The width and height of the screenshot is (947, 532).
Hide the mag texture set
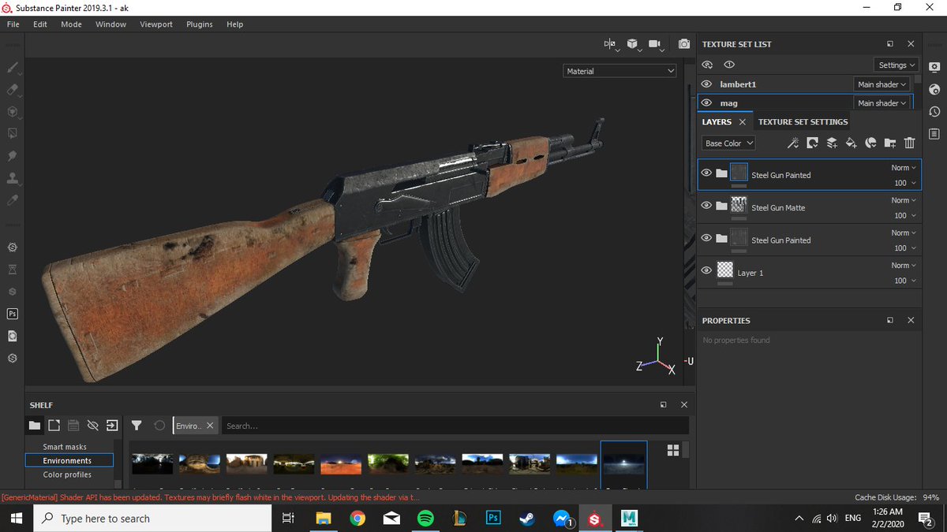coord(706,103)
